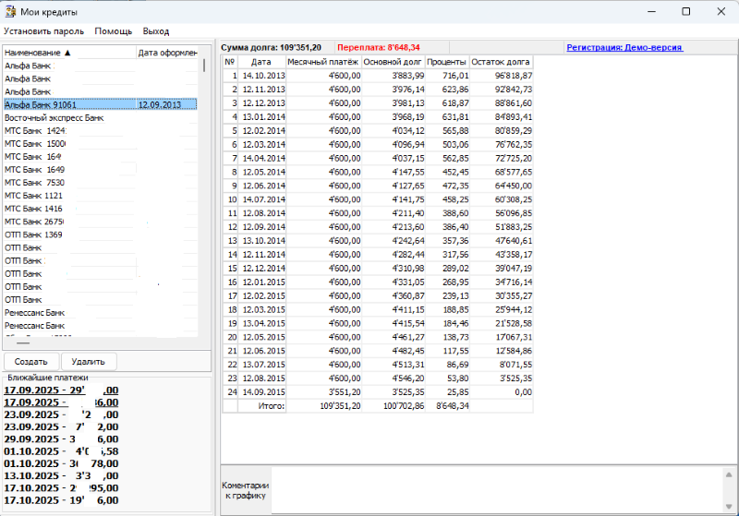Maximize the 'Мои кредиты' window

click(x=685, y=11)
